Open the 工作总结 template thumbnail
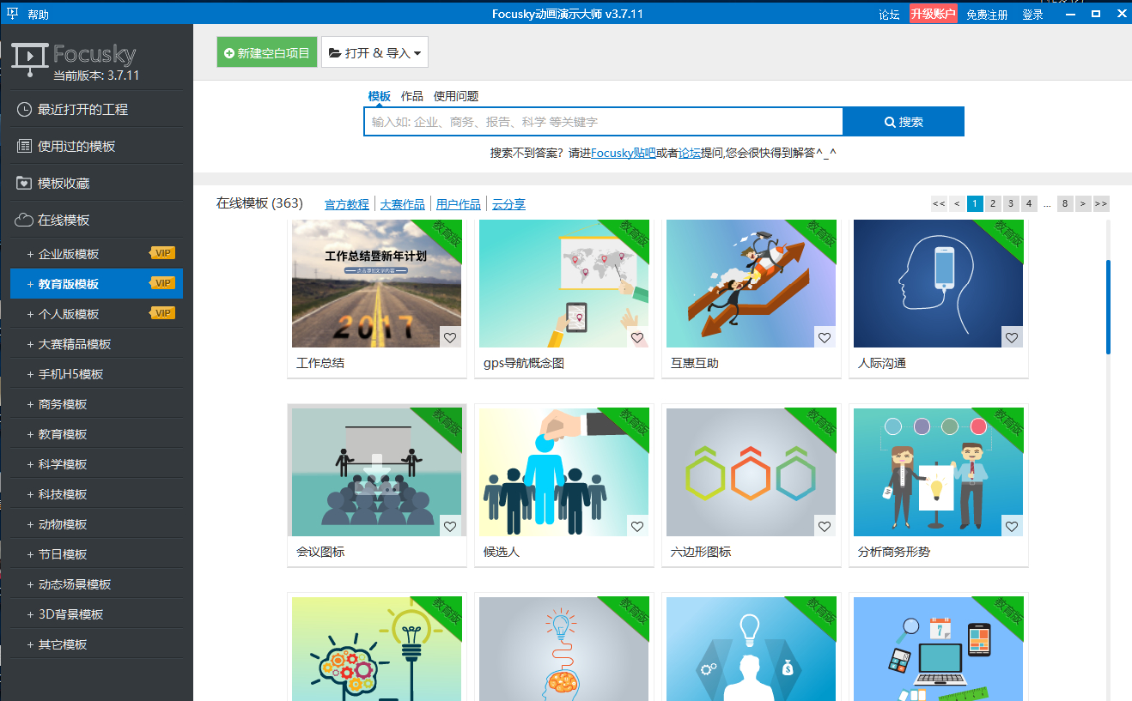1132x701 pixels. point(376,283)
